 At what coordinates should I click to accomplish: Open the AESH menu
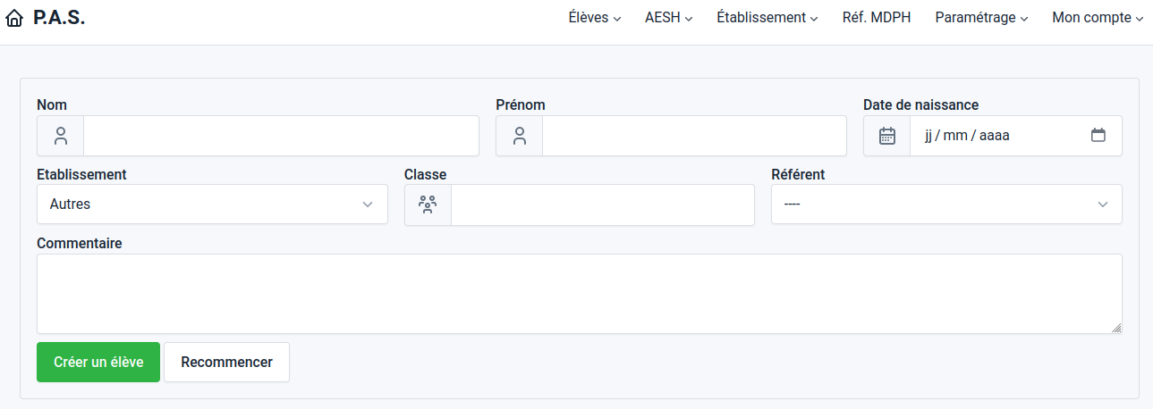[x=669, y=17]
